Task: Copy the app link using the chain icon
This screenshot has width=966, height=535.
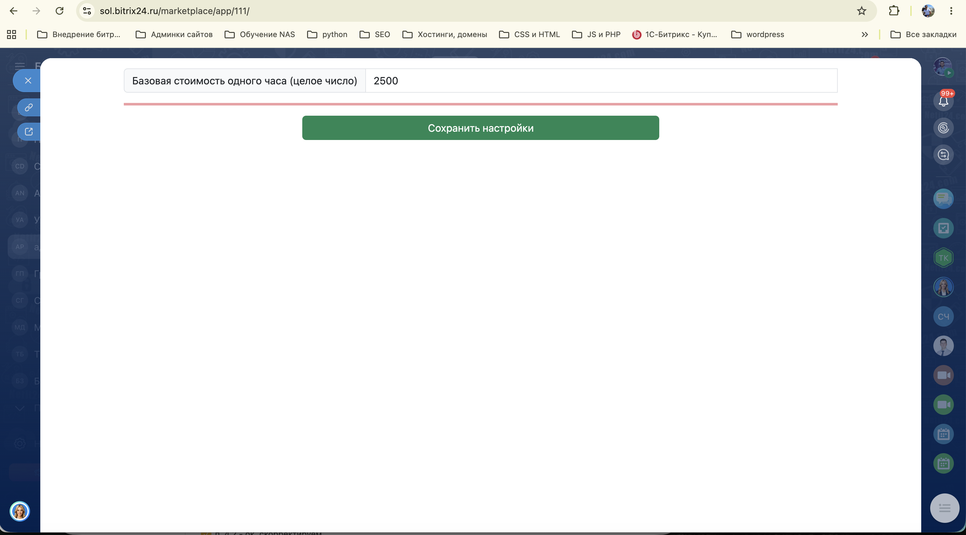Action: (x=29, y=107)
